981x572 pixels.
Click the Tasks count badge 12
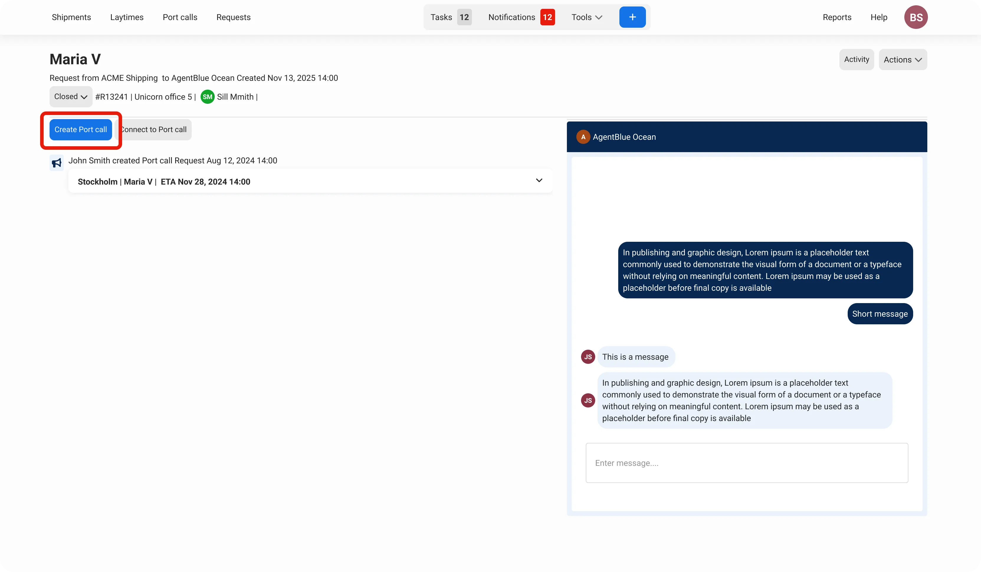[x=464, y=17]
